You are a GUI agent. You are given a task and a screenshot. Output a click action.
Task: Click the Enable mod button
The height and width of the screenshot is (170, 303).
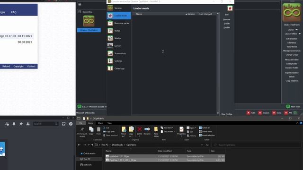(x=227, y=24)
